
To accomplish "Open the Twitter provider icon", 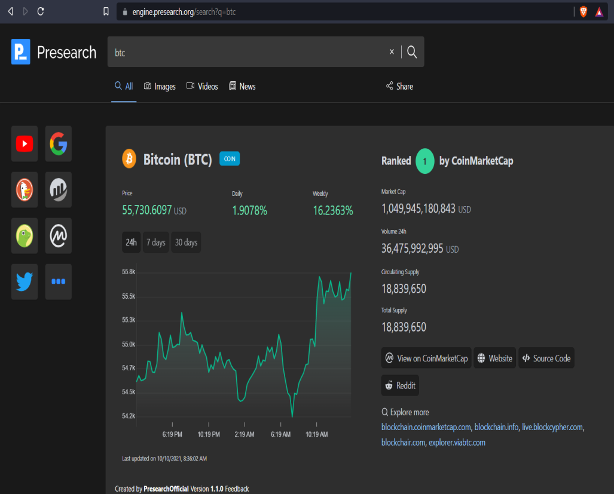I will 25,281.
